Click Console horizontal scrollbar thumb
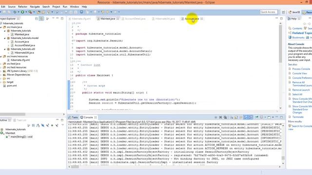312x175 pixels. tap(75, 167)
